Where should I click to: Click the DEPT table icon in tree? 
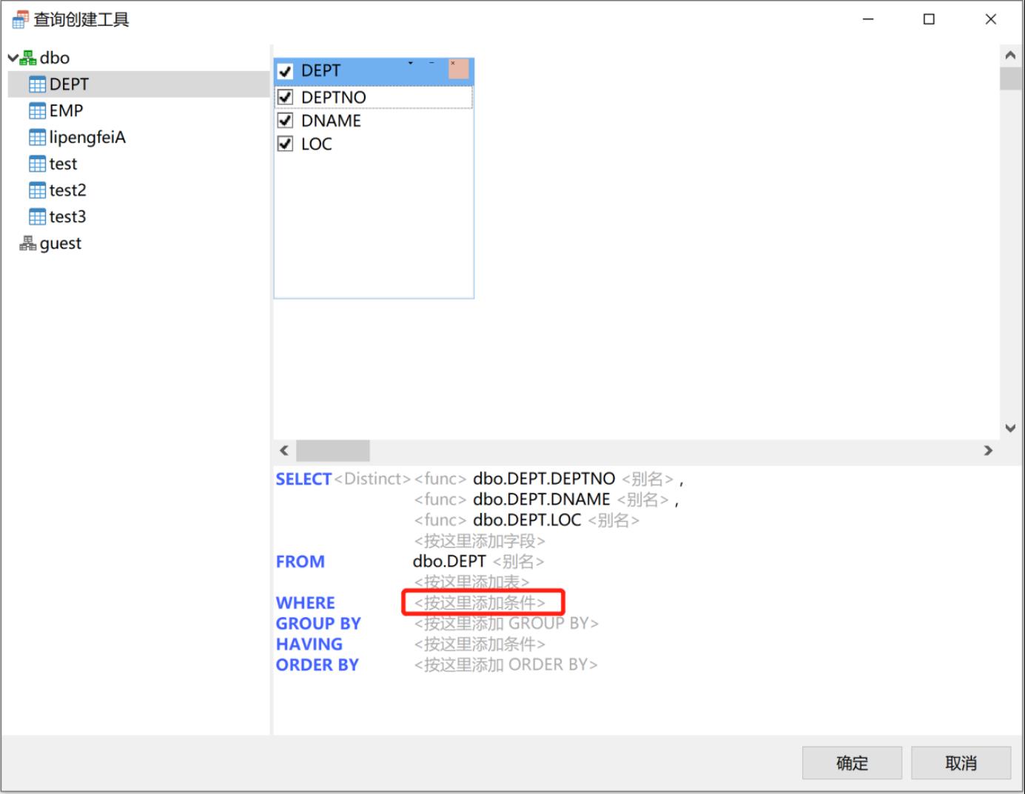click(x=37, y=84)
